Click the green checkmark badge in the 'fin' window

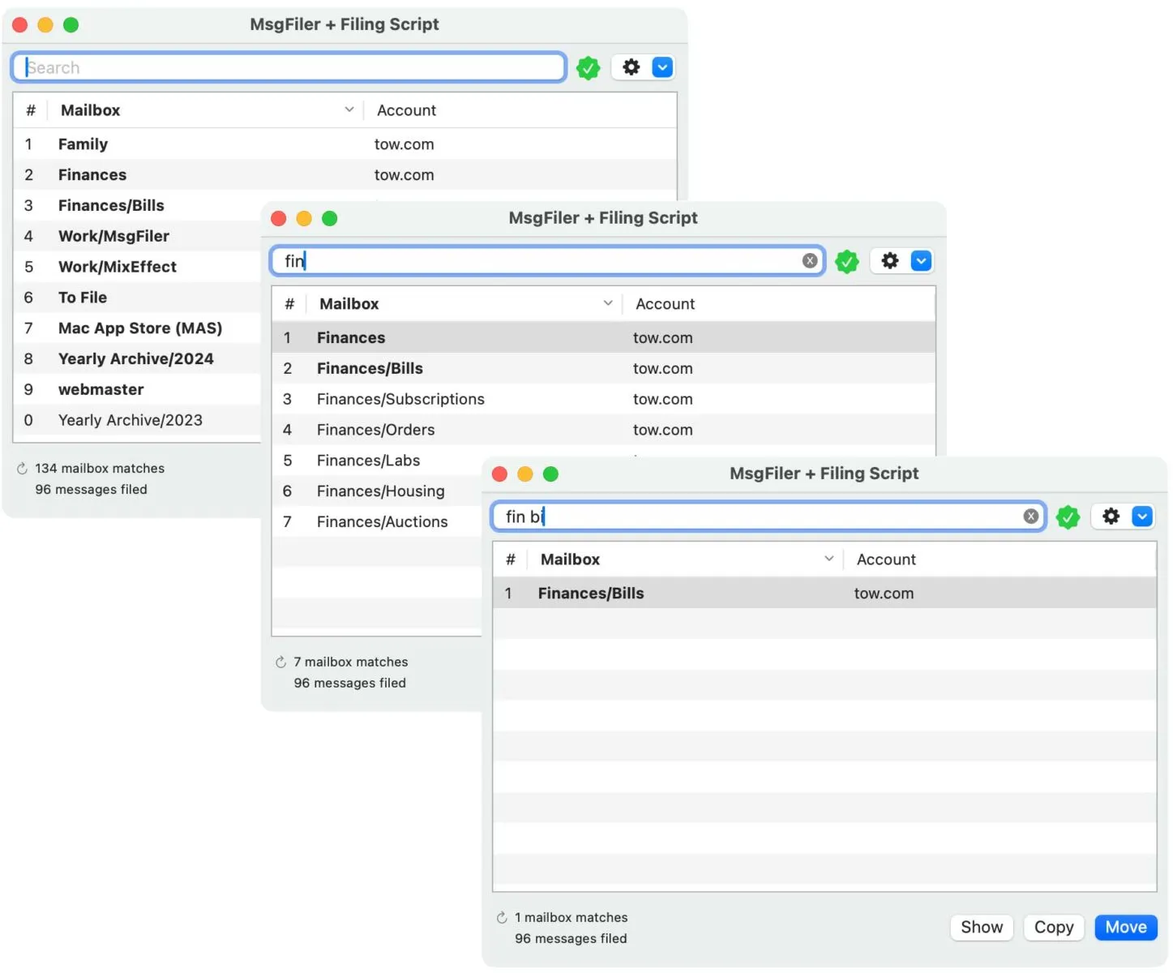[x=846, y=262]
